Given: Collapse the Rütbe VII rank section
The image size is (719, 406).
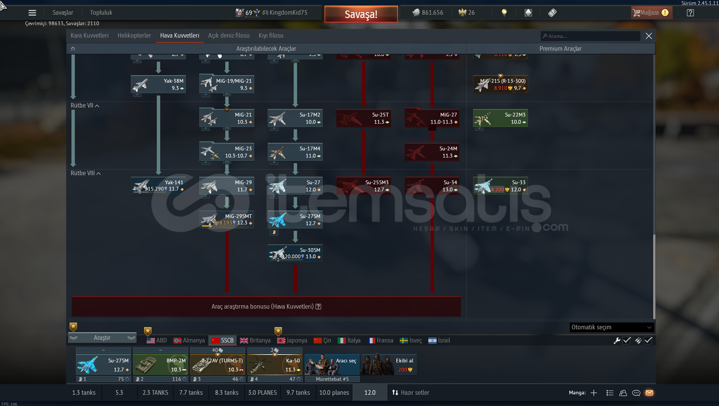Looking at the screenshot, I should (85, 106).
